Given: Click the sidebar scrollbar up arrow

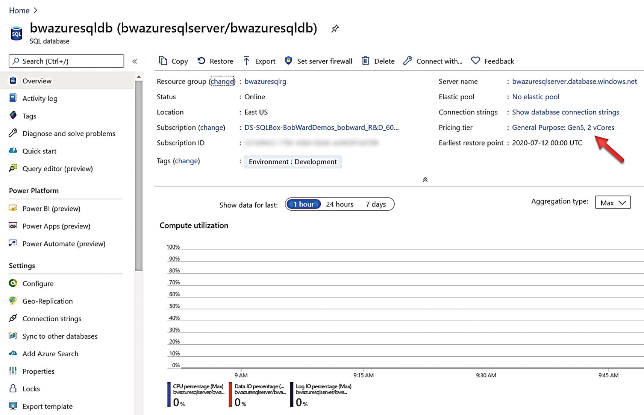Looking at the screenshot, I should [x=139, y=76].
